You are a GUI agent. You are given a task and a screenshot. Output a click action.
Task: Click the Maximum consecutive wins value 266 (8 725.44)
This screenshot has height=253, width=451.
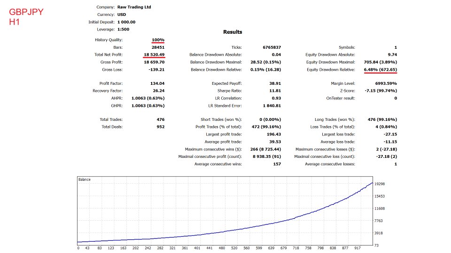[266, 149]
